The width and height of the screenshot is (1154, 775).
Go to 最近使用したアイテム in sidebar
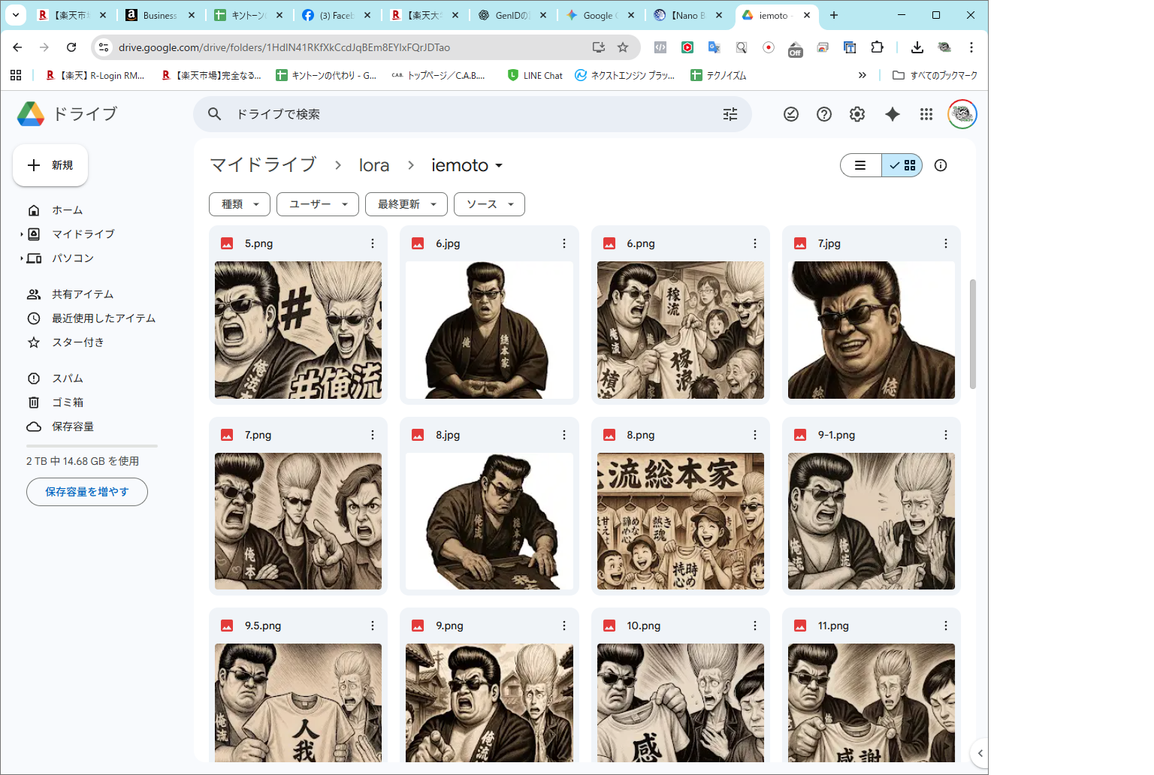(103, 318)
